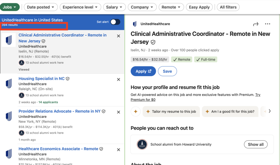Click New York, NY (Remote) location text

point(37,122)
